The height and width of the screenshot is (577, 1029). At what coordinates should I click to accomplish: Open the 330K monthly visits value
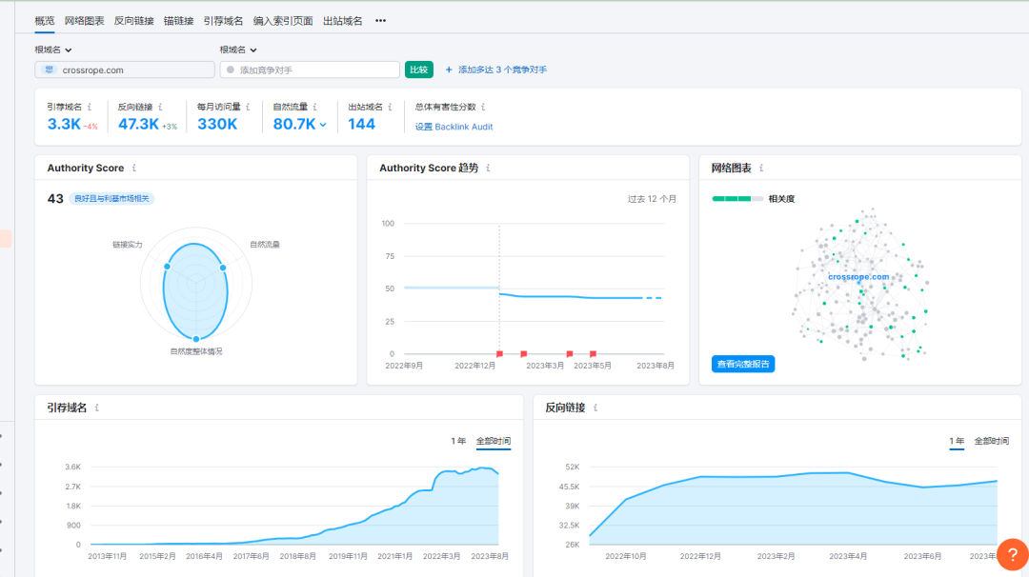[x=217, y=124]
